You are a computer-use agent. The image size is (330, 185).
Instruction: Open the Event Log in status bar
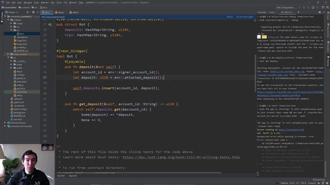[x=319, y=179]
